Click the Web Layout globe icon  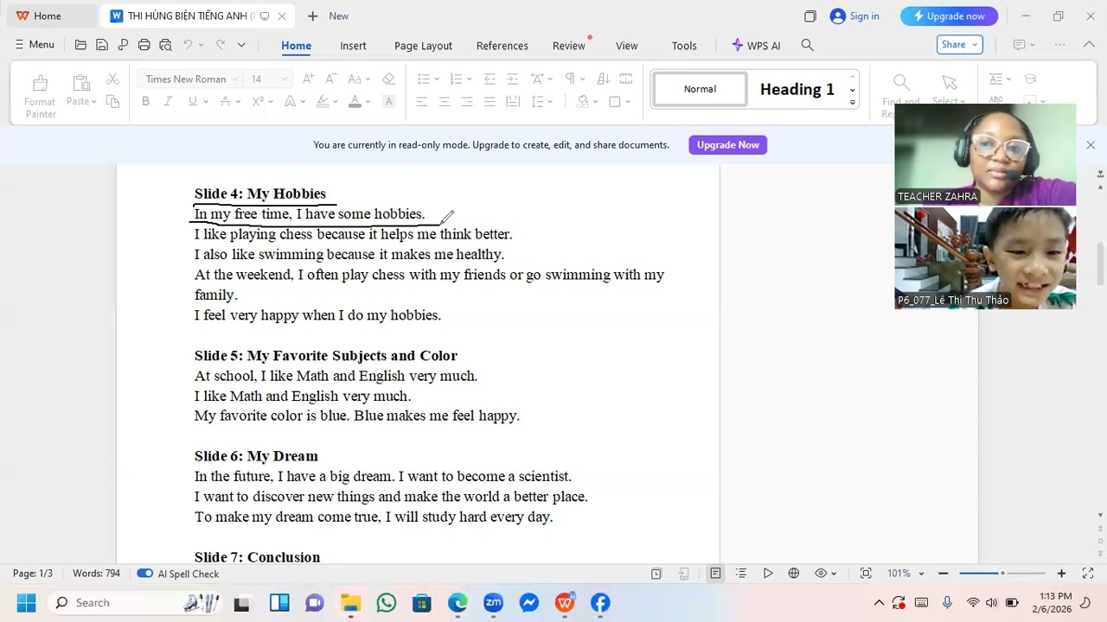793,574
